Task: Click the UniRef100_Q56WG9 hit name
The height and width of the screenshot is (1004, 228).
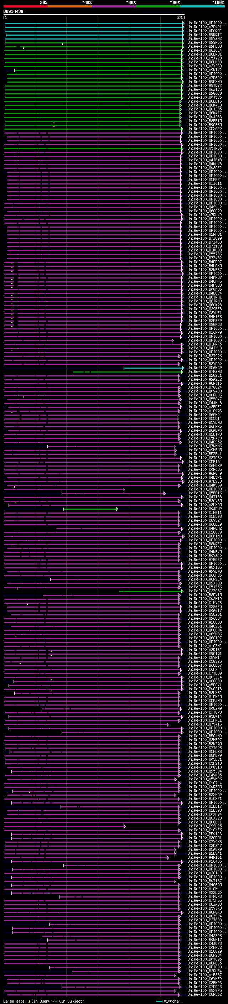Action: 204,368
